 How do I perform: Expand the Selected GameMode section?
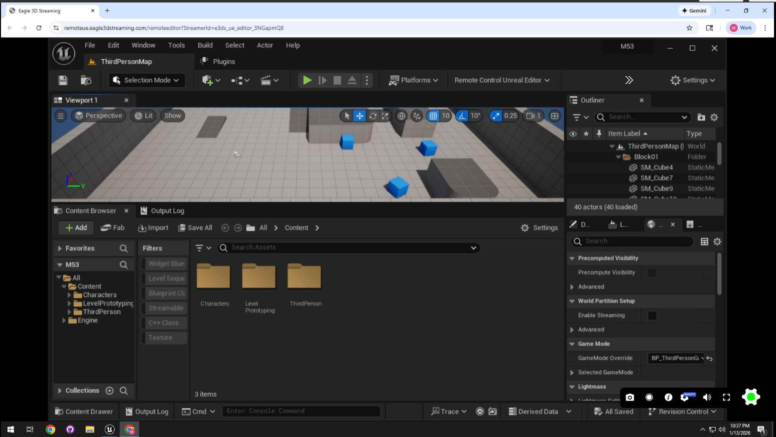coord(572,373)
